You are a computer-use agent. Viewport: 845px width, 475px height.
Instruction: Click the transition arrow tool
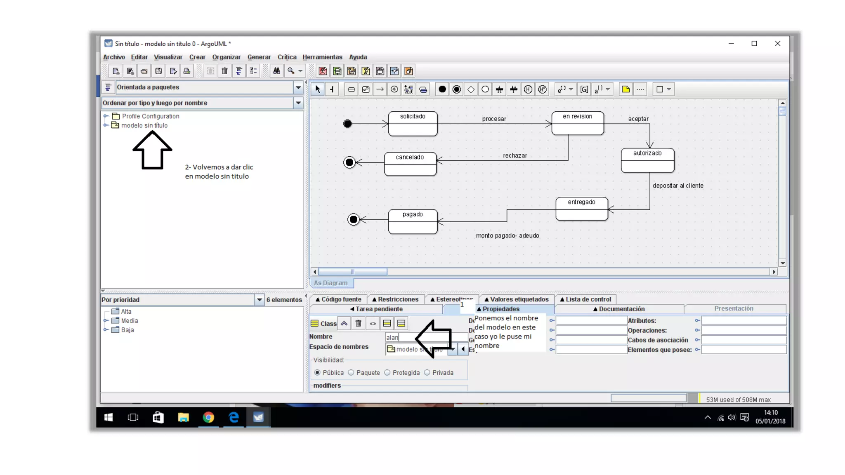[380, 89]
